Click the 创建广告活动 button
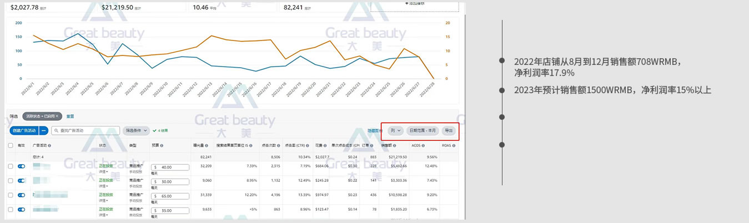Screen dimensions: 749x223 (24, 131)
